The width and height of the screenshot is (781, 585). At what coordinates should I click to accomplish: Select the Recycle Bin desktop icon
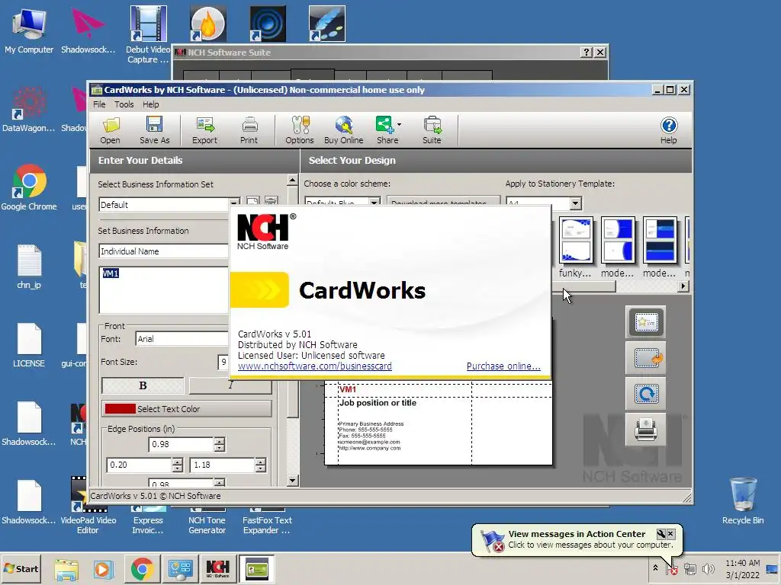point(743,500)
